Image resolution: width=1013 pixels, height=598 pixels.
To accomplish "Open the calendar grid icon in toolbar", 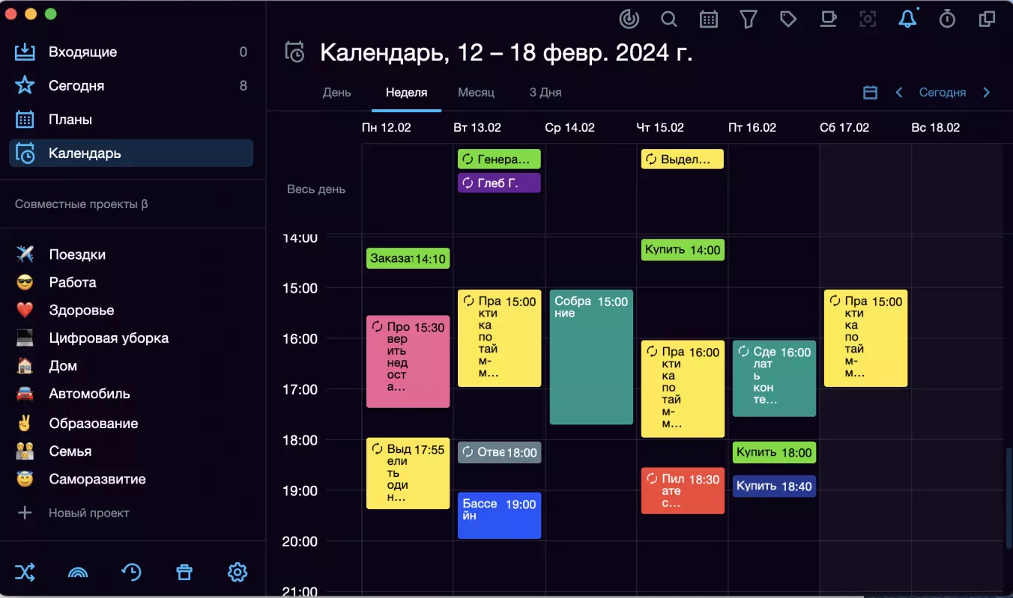I will pos(709,19).
